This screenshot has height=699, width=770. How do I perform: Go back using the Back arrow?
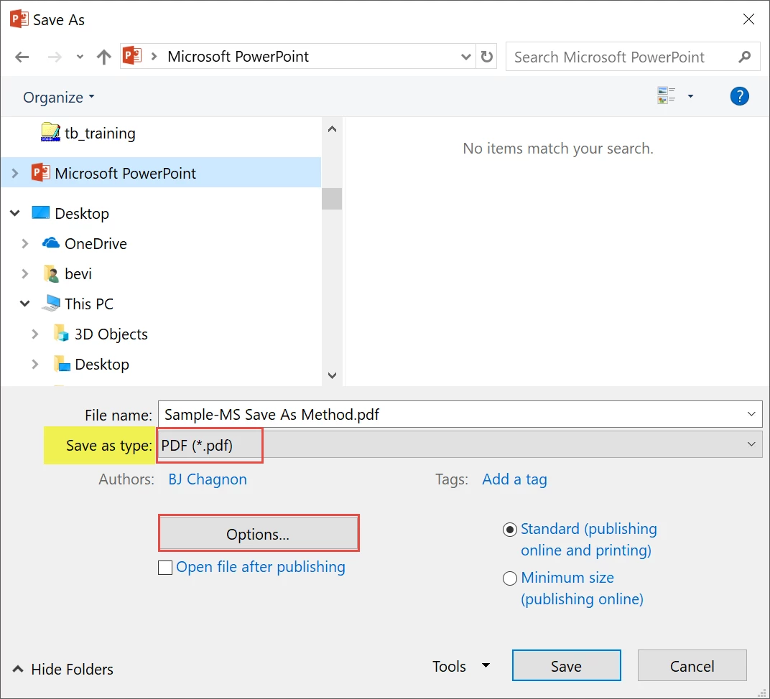(22, 57)
